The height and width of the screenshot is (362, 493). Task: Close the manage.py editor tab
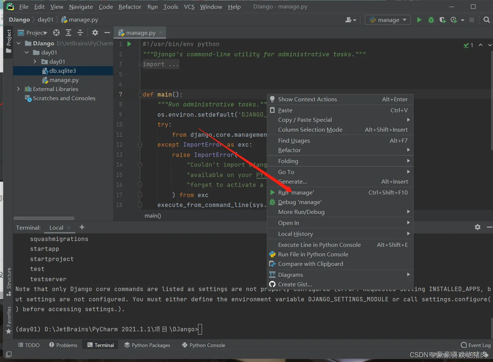coord(161,33)
